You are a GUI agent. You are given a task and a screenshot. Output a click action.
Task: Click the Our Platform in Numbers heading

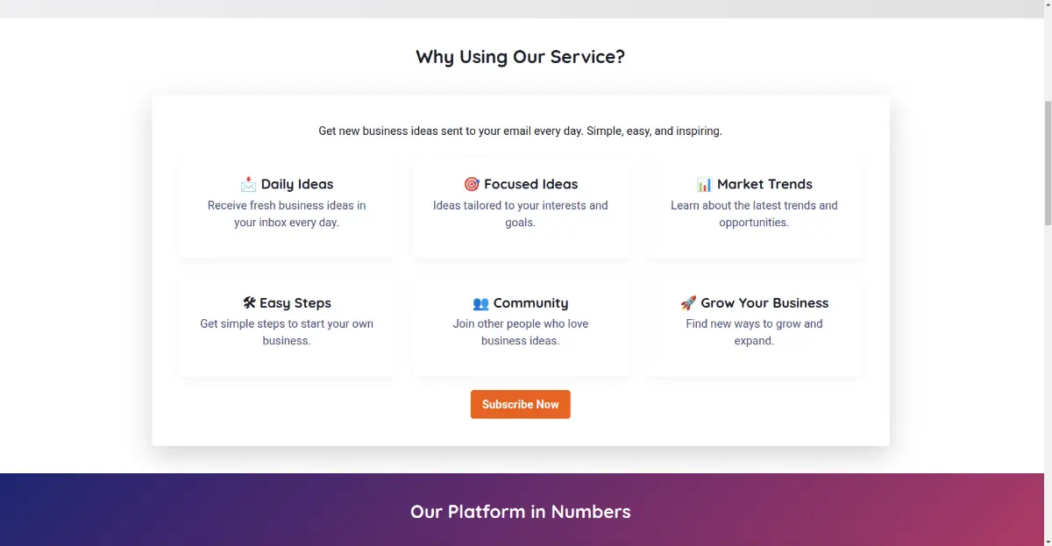click(520, 512)
